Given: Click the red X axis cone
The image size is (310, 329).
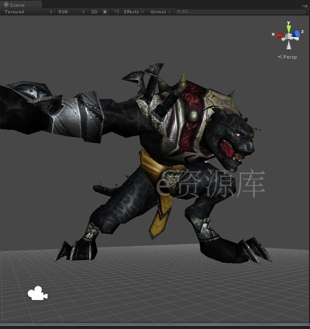Looking at the screenshot, I should (x=280, y=35).
